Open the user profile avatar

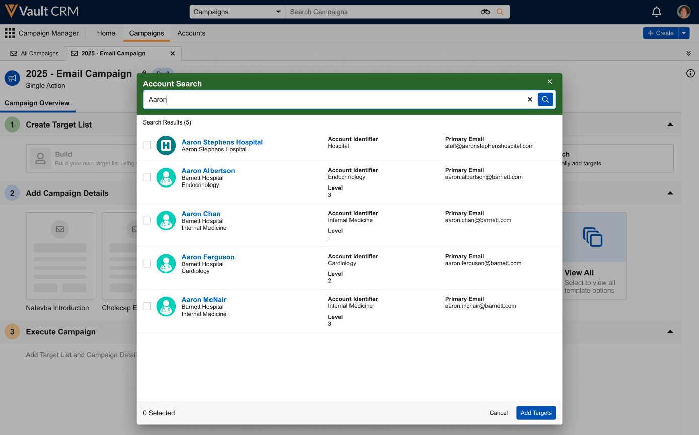tap(683, 12)
